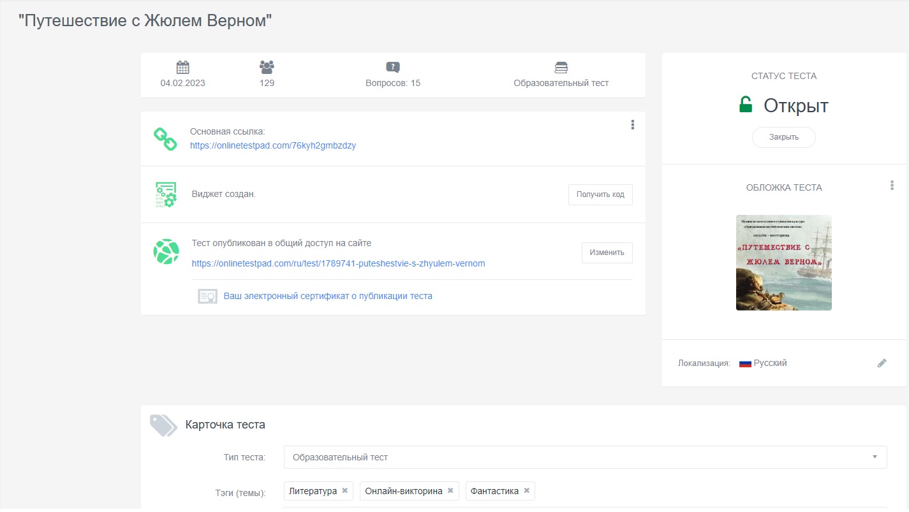Viewport: 909px width, 512px height.
Task: Remove the Литература tag
Action: point(345,491)
